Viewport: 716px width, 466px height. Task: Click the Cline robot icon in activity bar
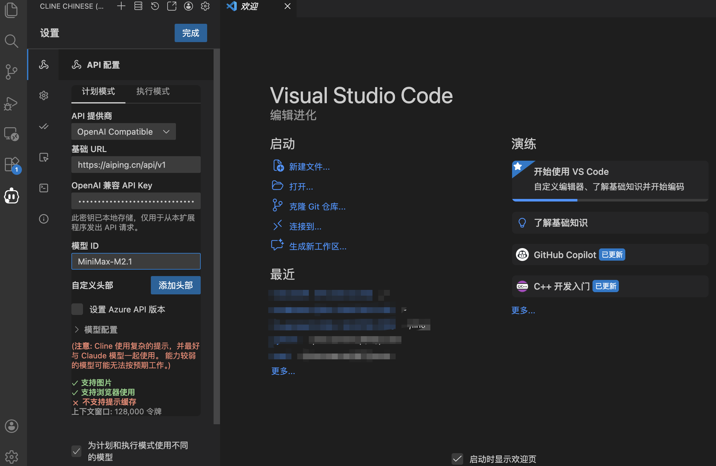(x=12, y=196)
